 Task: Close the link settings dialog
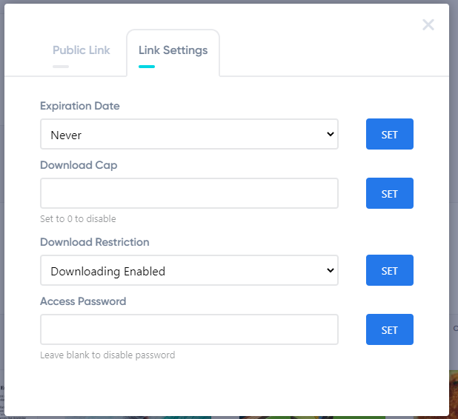428,25
